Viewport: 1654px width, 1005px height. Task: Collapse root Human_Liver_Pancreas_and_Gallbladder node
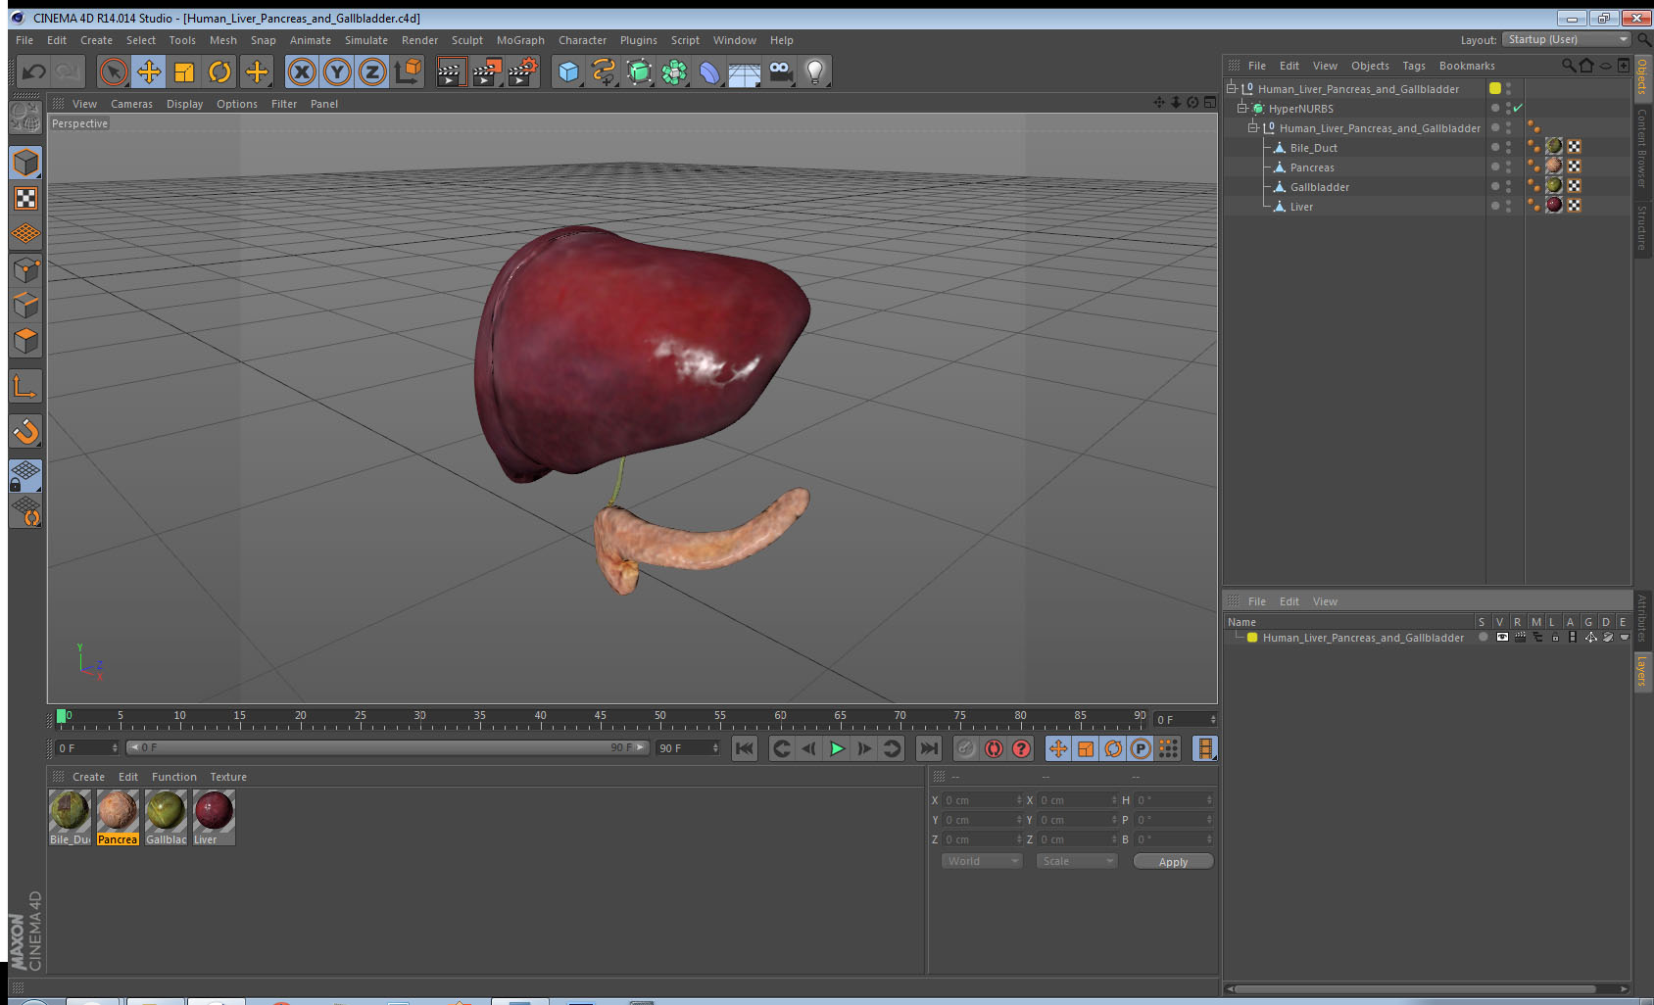[1232, 88]
